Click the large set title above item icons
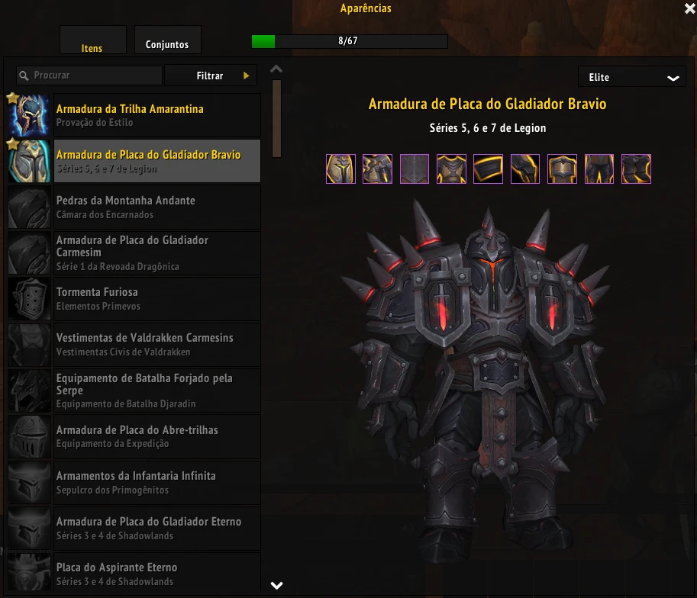This screenshot has height=598, width=697. [x=488, y=104]
